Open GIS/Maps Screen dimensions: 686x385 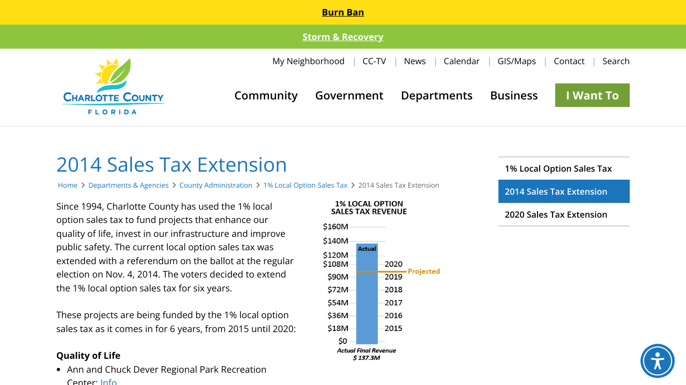pos(516,61)
